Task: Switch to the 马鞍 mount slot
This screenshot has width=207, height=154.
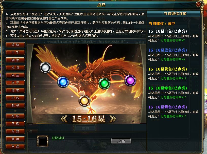Action: tap(15, 116)
